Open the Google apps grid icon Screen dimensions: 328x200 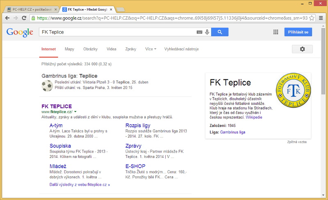pos(276,32)
